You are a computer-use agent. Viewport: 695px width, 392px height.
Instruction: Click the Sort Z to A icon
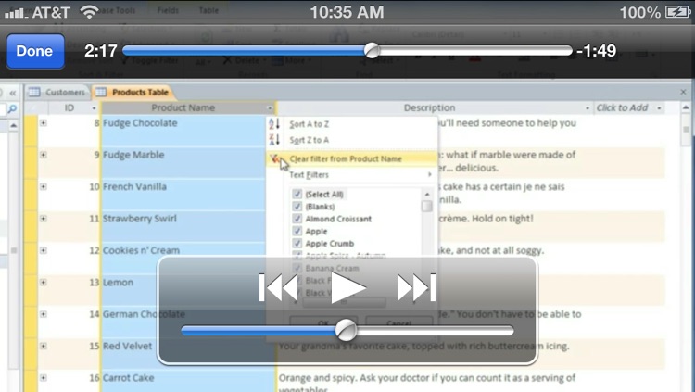274,140
